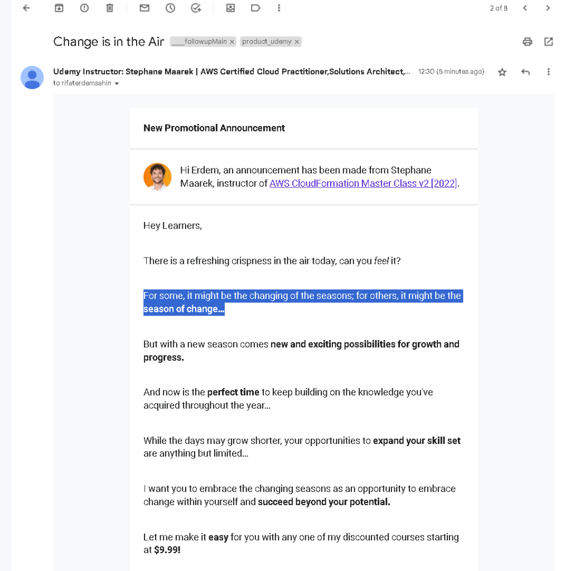Screen dimensions: 565x571
Task: Open AWS CloudFormation Master Class link
Action: point(363,183)
